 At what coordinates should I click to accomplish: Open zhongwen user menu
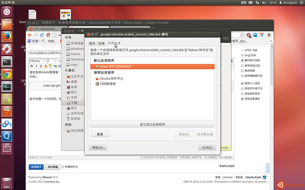click(x=288, y=3)
